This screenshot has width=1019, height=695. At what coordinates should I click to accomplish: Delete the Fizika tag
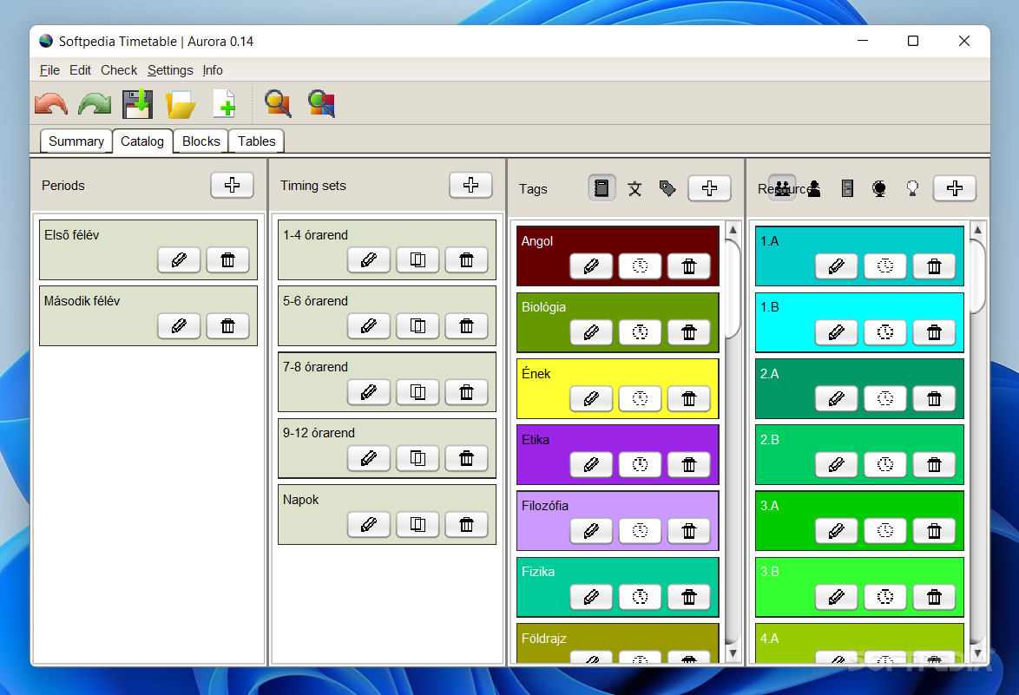688,598
